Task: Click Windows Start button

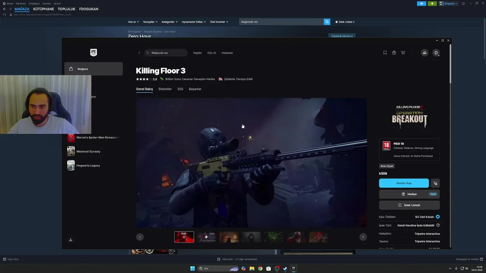Action: 193,268
